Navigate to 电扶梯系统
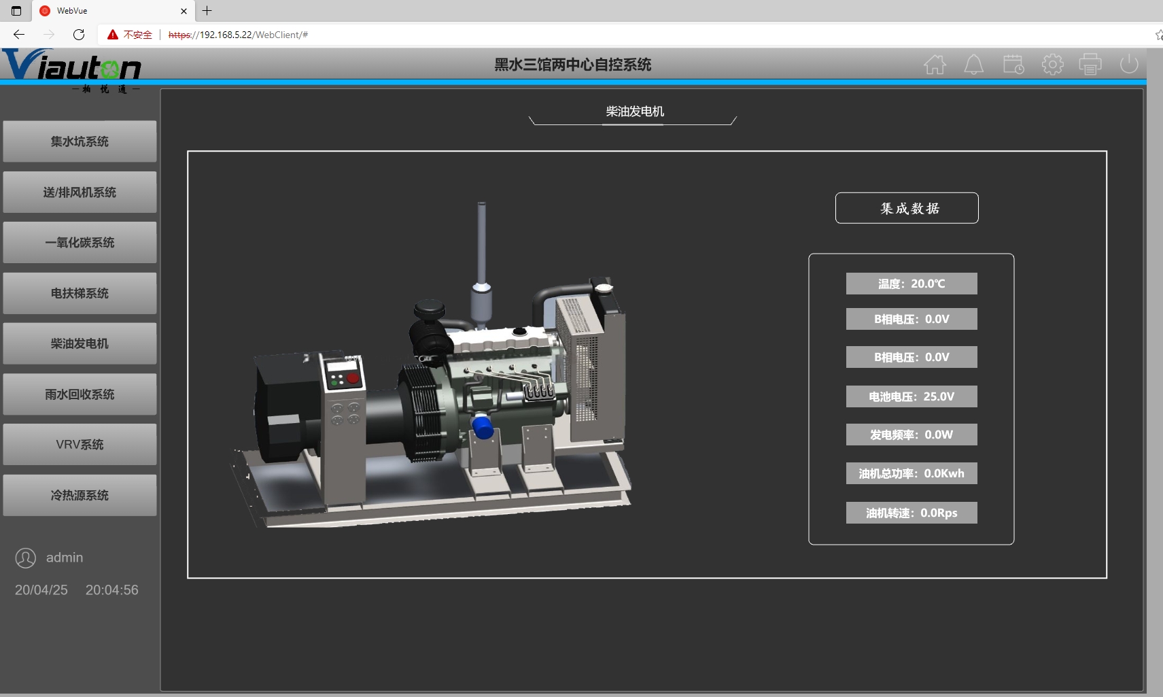This screenshot has height=697, width=1163. click(80, 293)
